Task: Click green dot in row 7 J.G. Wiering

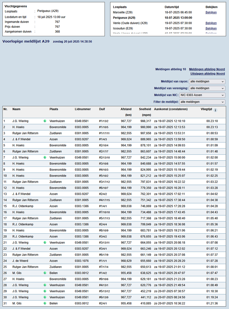Action: click(x=45, y=158)
